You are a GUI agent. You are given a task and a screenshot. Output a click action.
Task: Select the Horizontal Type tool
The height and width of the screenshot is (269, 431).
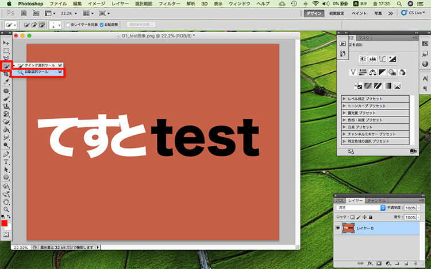6,162
